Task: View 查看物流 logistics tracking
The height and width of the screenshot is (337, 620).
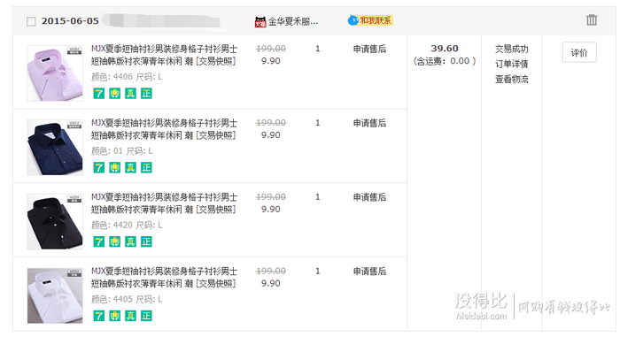Action: [512, 79]
